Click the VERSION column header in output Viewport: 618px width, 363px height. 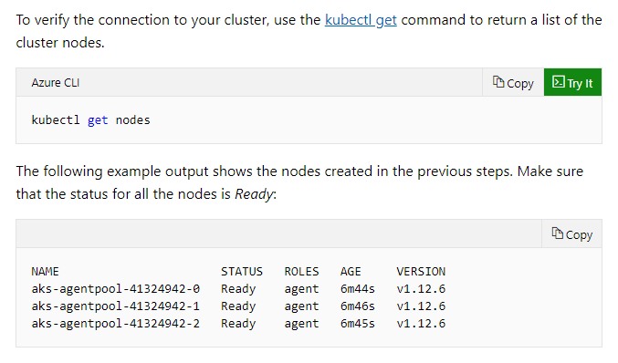coord(421,272)
